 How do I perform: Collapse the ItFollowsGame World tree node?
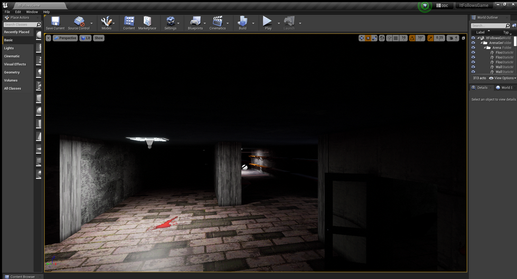(x=478, y=38)
